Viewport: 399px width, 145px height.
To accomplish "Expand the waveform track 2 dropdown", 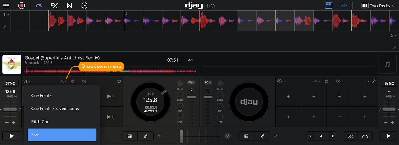I will (x=393, y=36).
